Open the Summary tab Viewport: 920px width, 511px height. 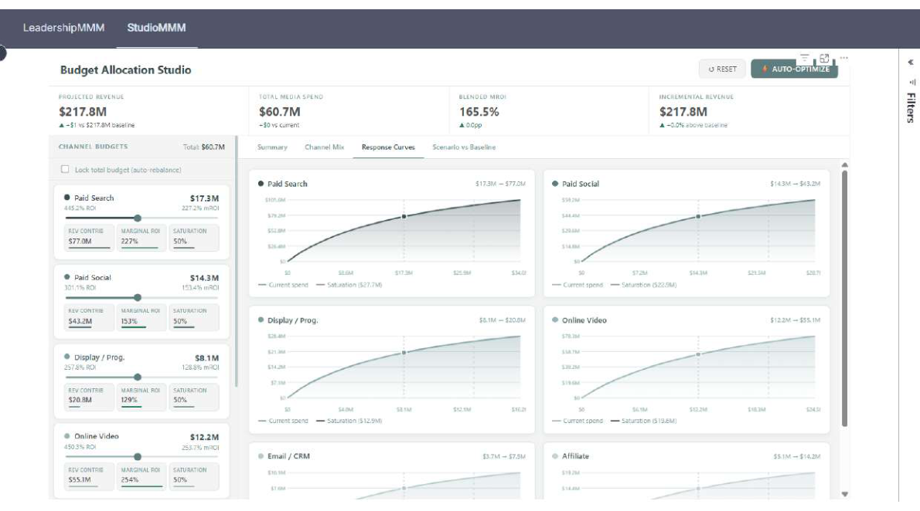[272, 147]
